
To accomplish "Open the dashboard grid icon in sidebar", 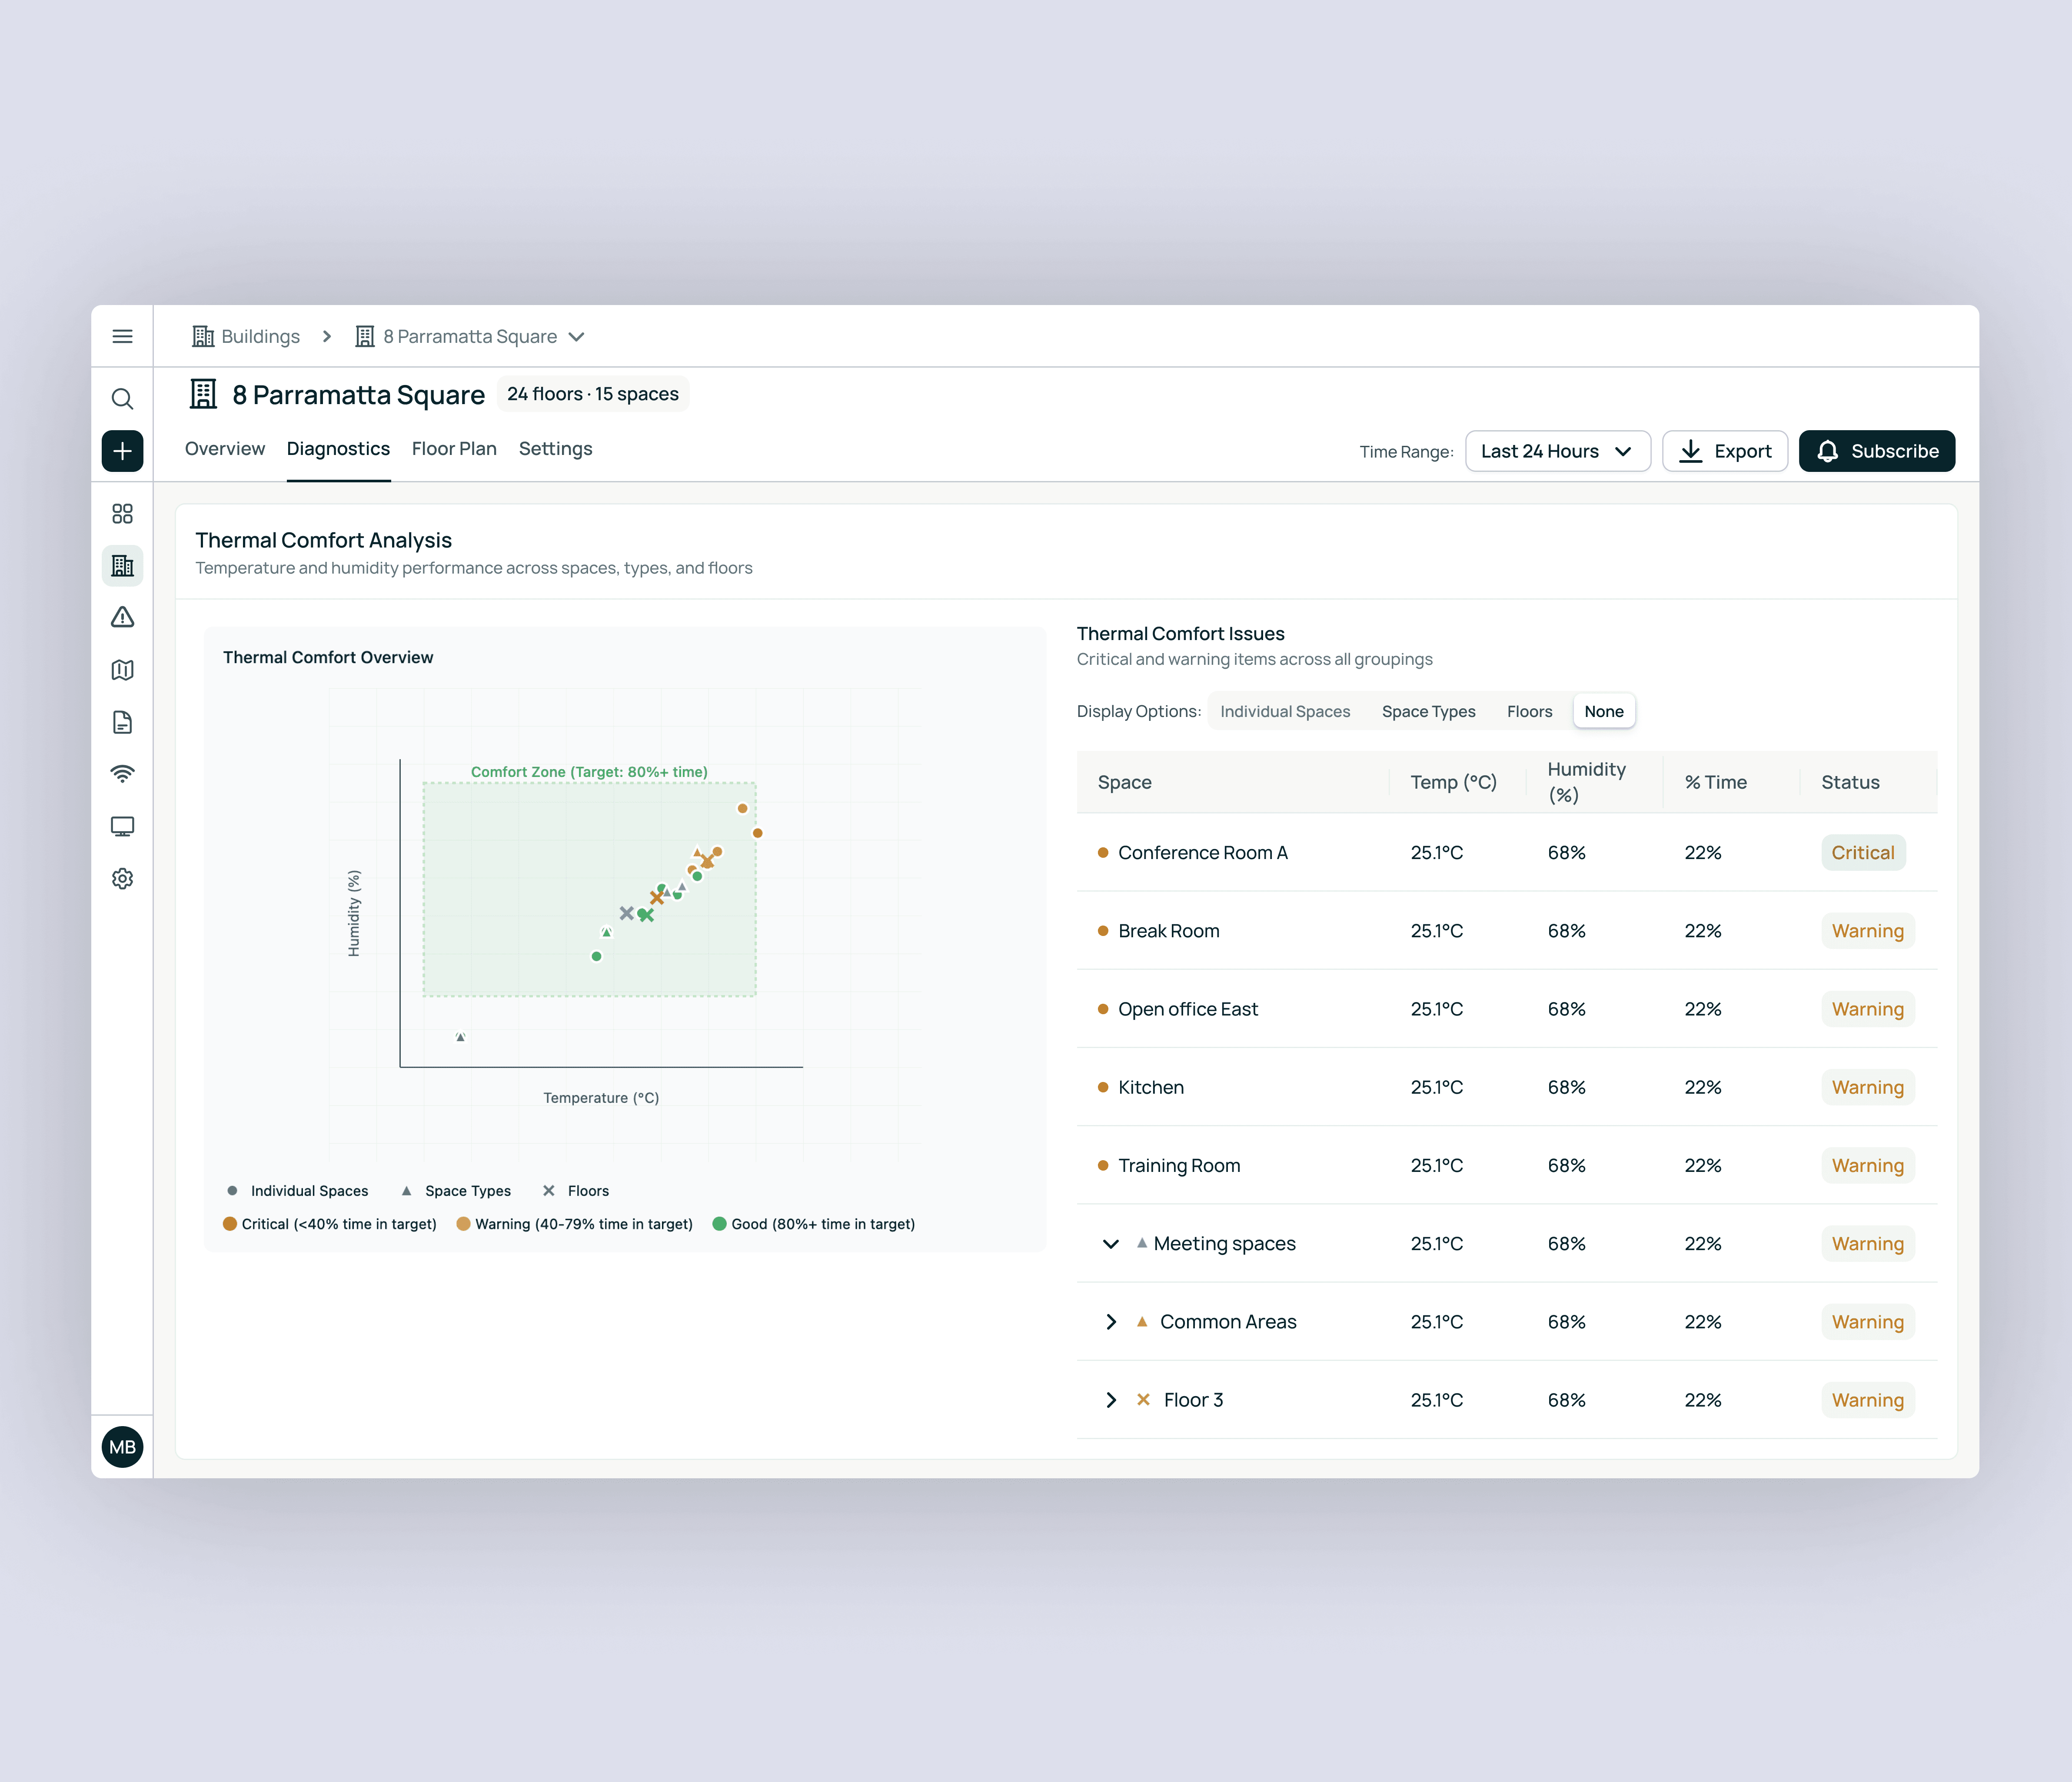I will coord(122,514).
